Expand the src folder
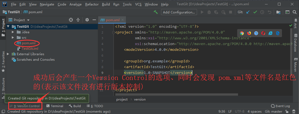299x114 pixels. click(x=13, y=38)
